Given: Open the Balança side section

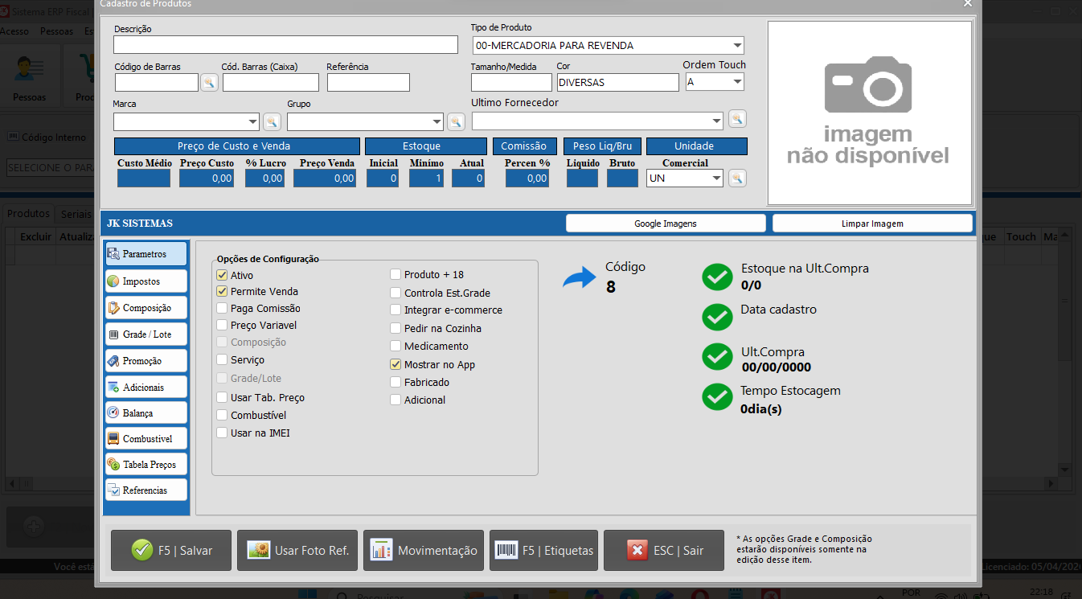Looking at the screenshot, I should point(145,413).
